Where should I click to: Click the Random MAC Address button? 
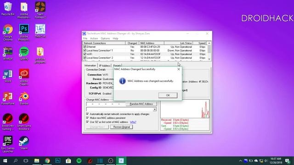(x=141, y=104)
